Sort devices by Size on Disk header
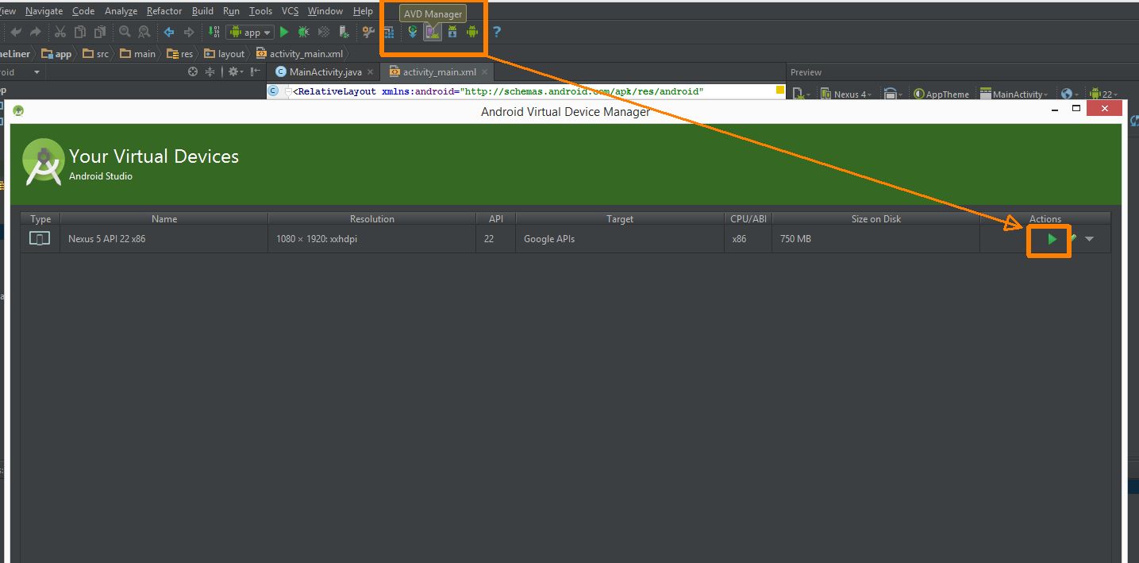Screen dimensions: 1139x563 click(876, 219)
